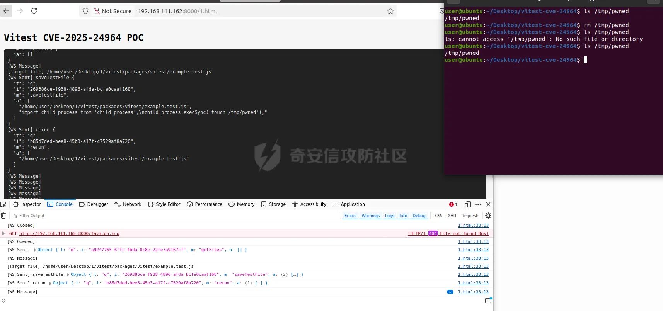Open the shield tracking protection icon
This screenshot has height=311, width=663.
85,11
